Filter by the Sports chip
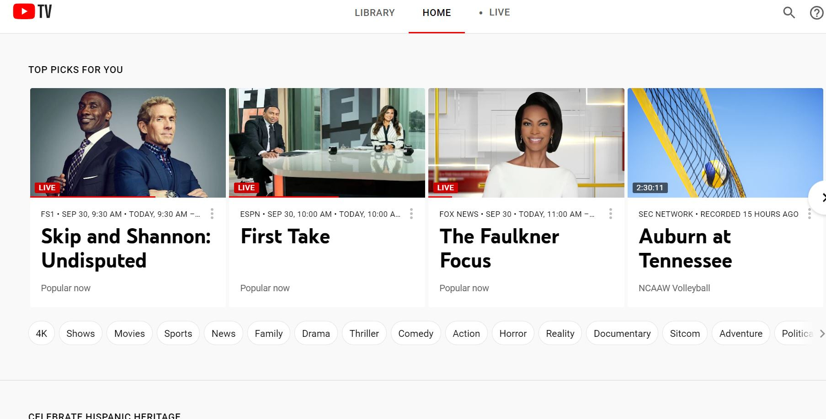This screenshot has height=419, width=826. 178,333
